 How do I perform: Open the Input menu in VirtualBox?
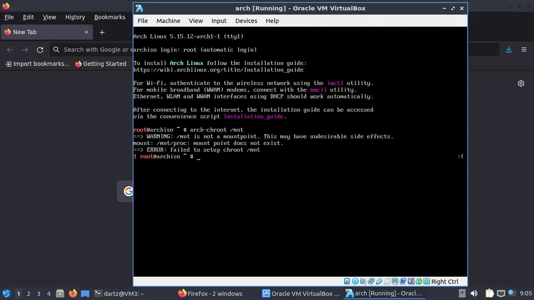(x=219, y=21)
